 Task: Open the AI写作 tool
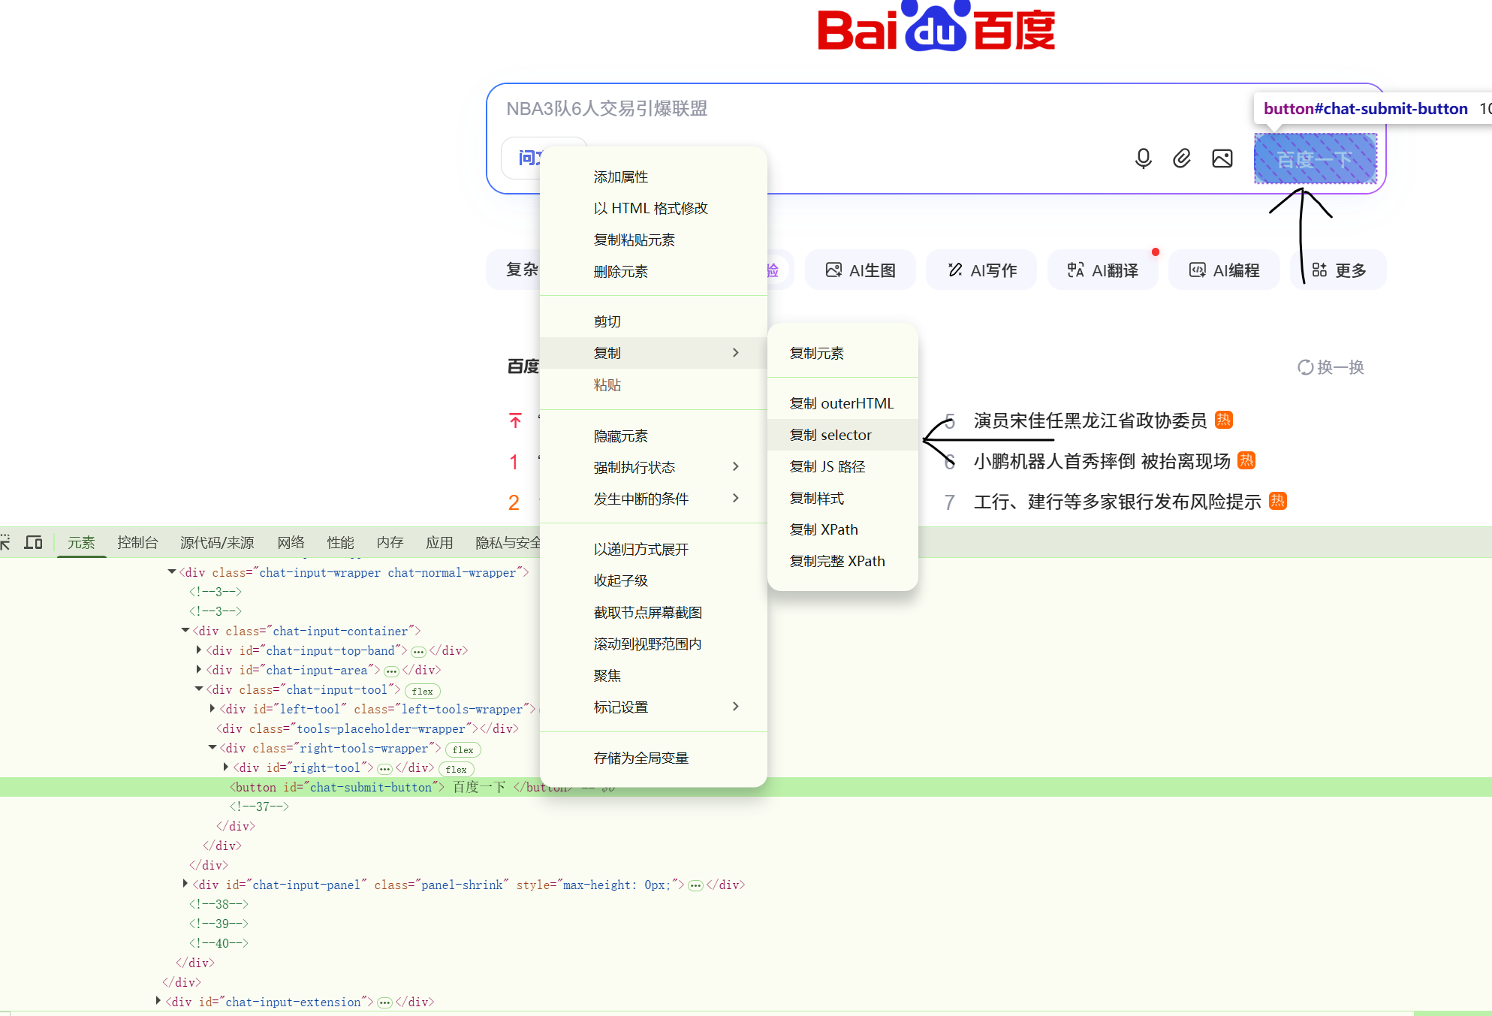(x=981, y=270)
